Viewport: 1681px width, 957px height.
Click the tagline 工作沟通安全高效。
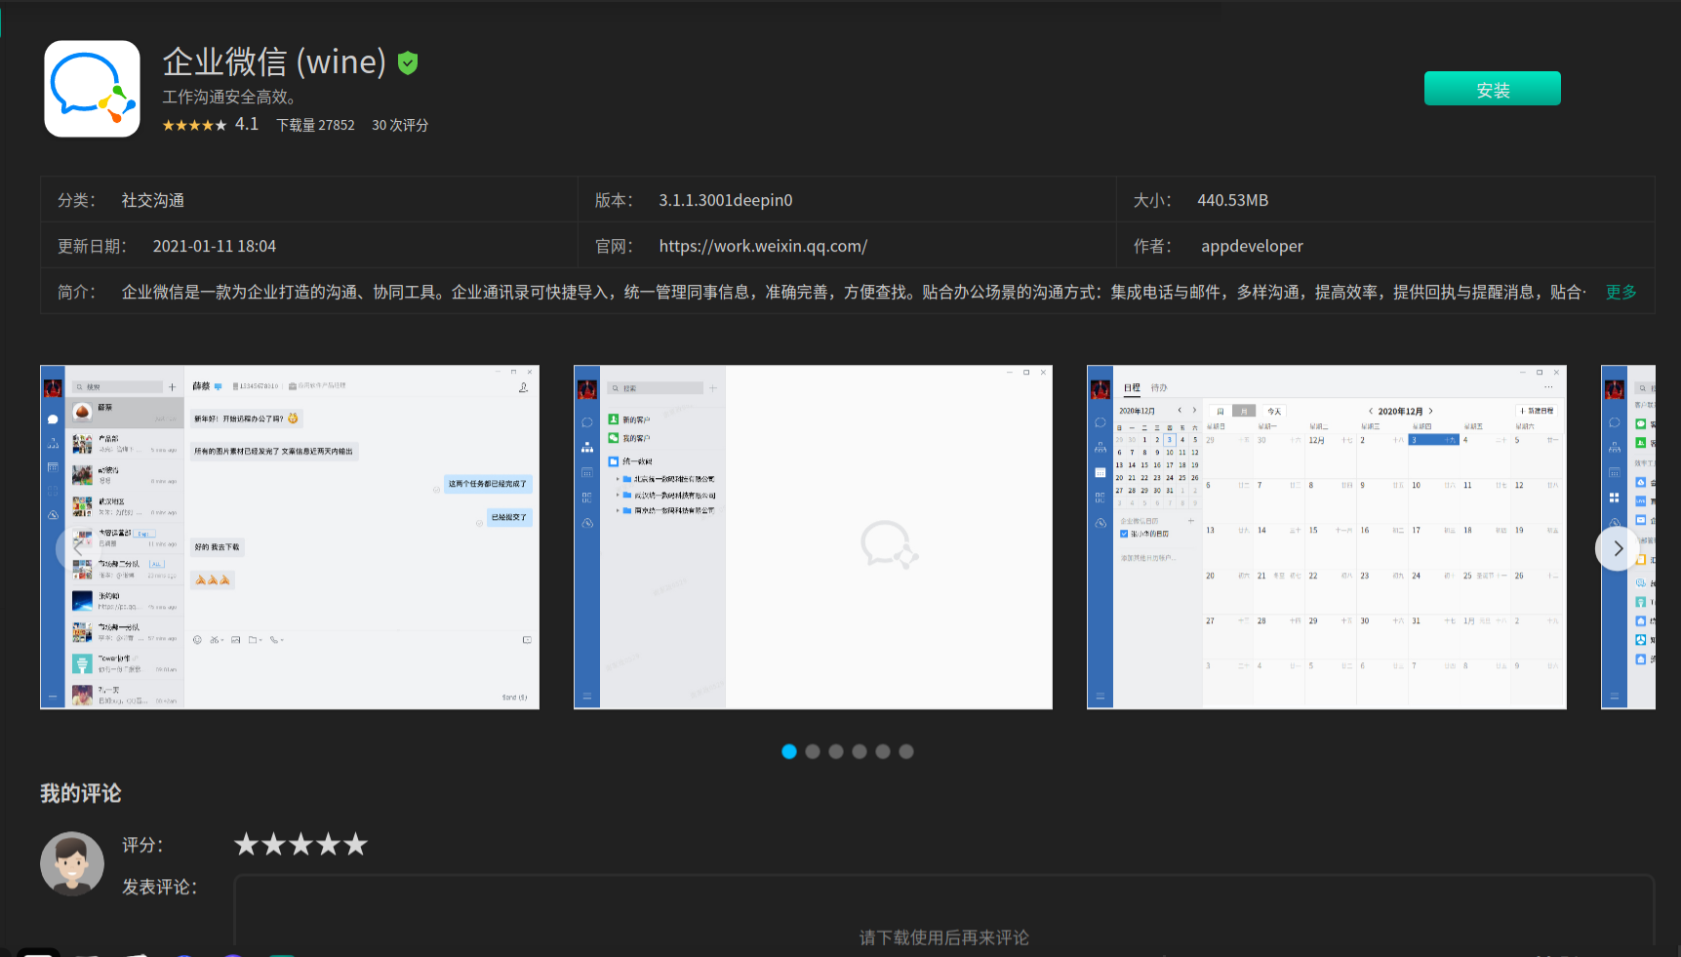229,97
